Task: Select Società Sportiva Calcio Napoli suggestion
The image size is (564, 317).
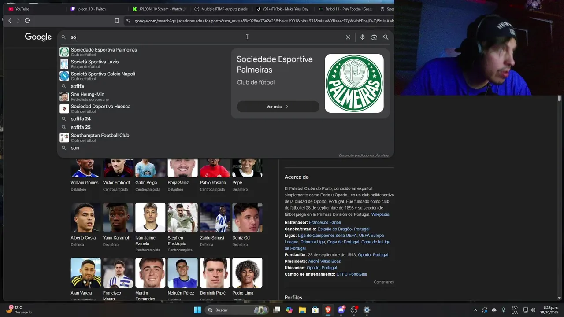Action: point(143,76)
